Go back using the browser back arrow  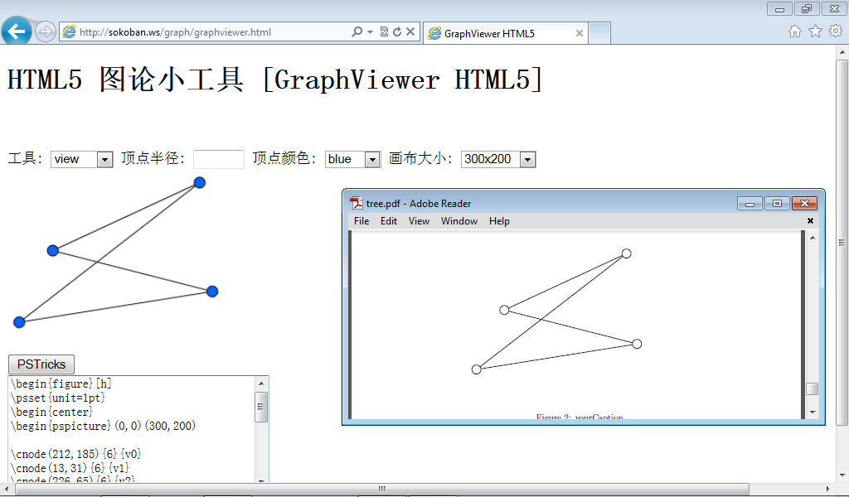16,32
